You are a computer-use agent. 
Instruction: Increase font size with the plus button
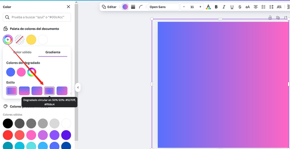[x=200, y=7]
